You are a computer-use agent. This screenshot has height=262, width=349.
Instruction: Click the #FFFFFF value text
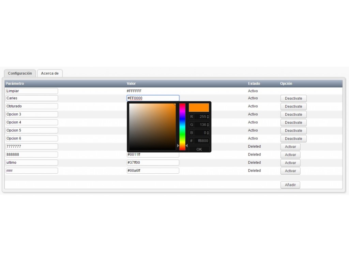point(134,91)
